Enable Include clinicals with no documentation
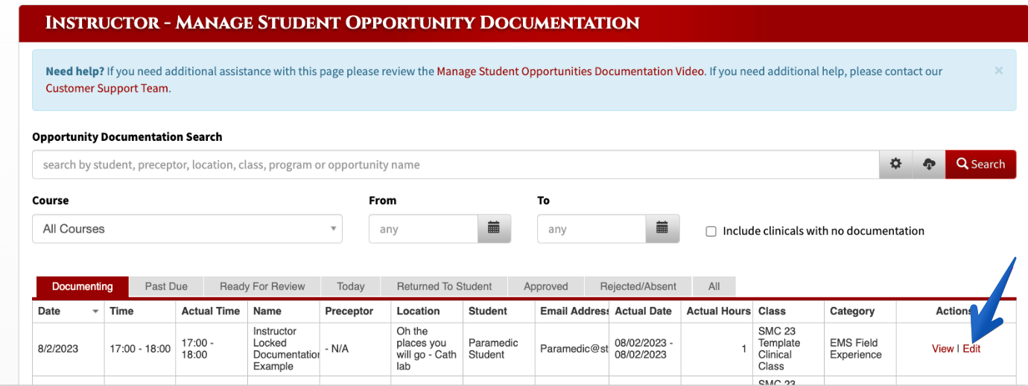This screenshot has width=1028, height=386. pos(711,231)
